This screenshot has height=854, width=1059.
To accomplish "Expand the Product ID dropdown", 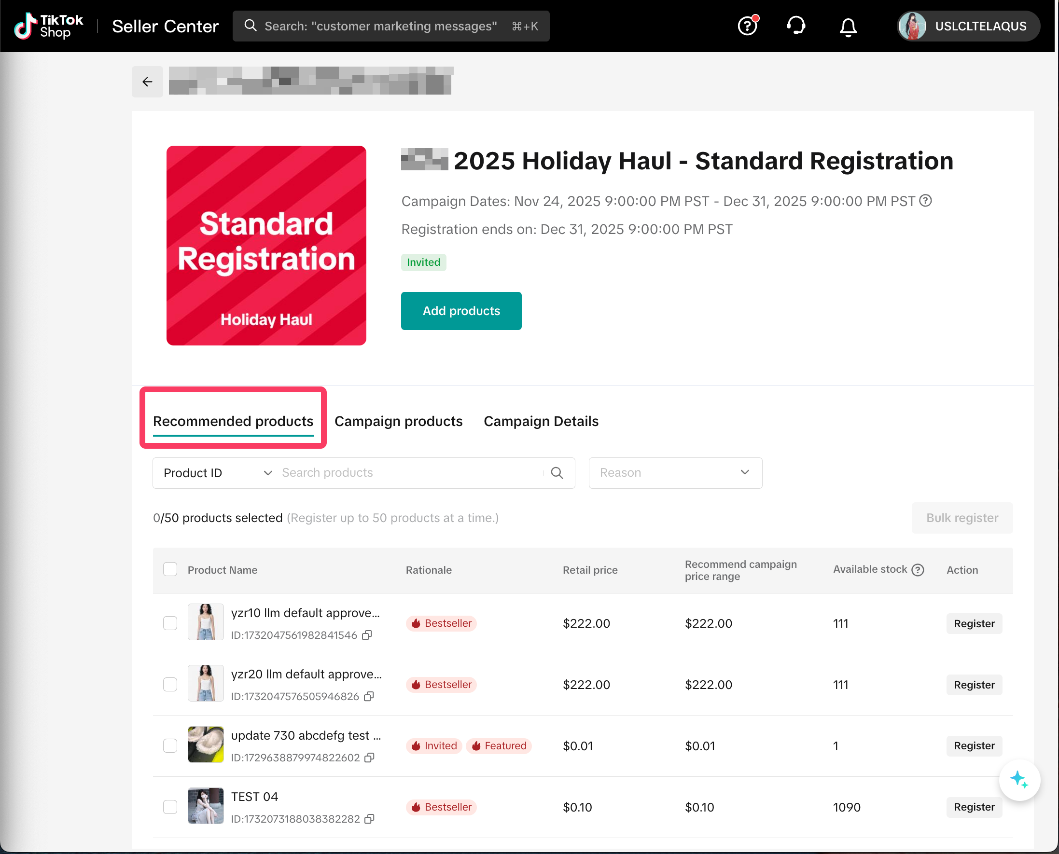I will [x=217, y=473].
